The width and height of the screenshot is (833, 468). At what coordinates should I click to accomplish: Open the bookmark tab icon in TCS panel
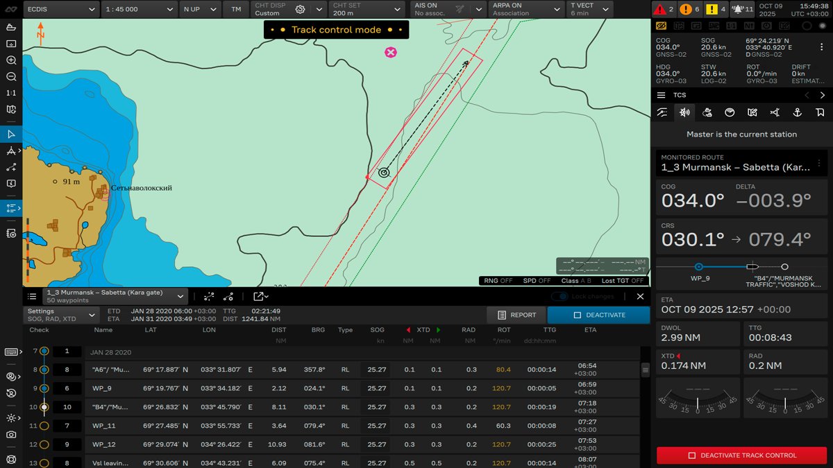(821, 112)
